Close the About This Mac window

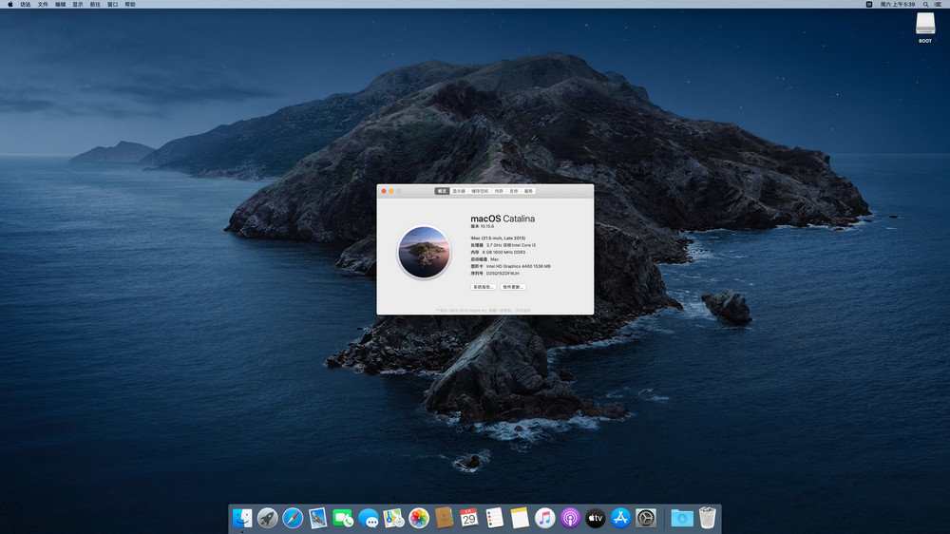[384, 191]
